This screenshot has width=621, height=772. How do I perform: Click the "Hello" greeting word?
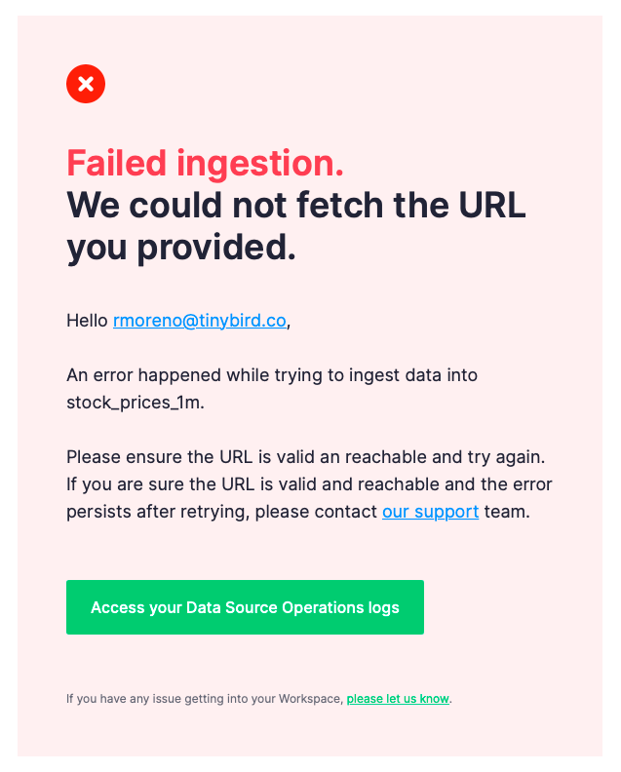point(87,321)
